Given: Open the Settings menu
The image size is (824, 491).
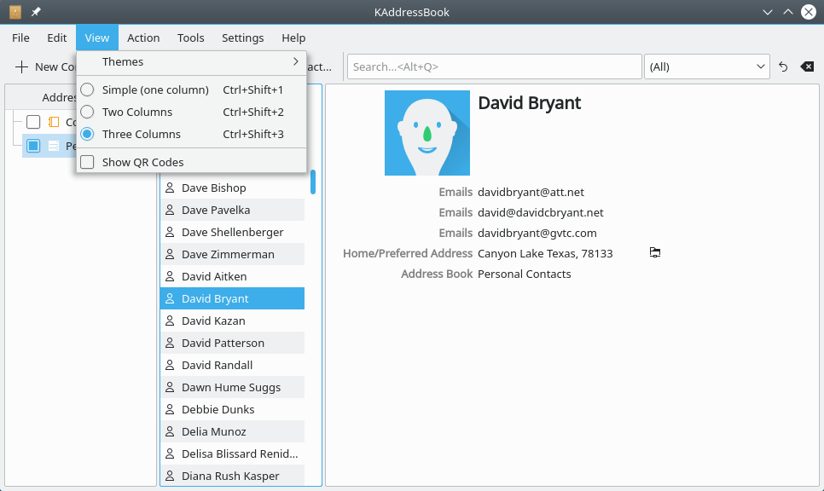Looking at the screenshot, I should coord(242,38).
